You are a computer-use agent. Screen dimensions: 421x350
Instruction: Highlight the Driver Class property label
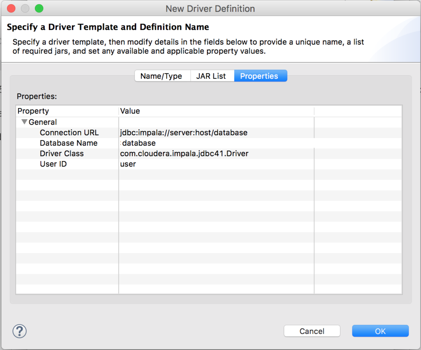point(62,154)
